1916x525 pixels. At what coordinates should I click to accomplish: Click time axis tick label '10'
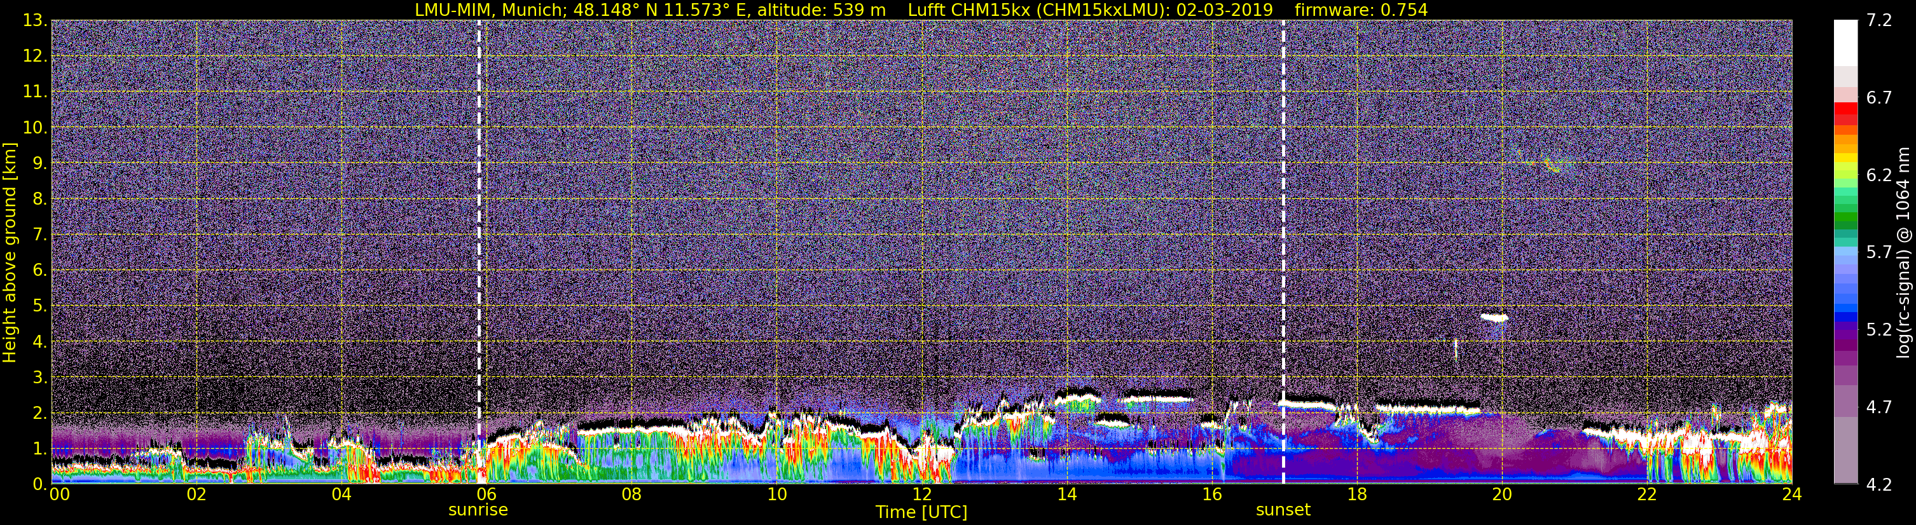(776, 495)
